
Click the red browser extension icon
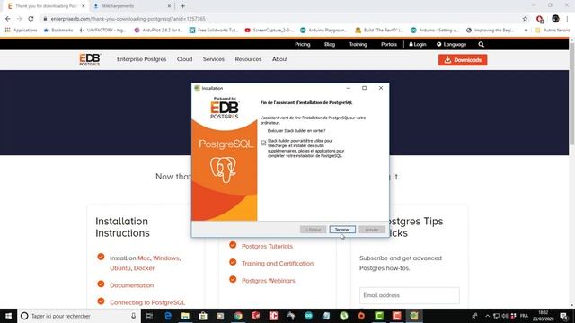(x=539, y=19)
